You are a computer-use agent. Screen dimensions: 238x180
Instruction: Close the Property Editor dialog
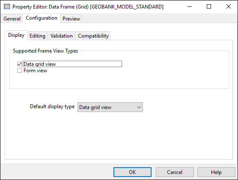[228, 6]
